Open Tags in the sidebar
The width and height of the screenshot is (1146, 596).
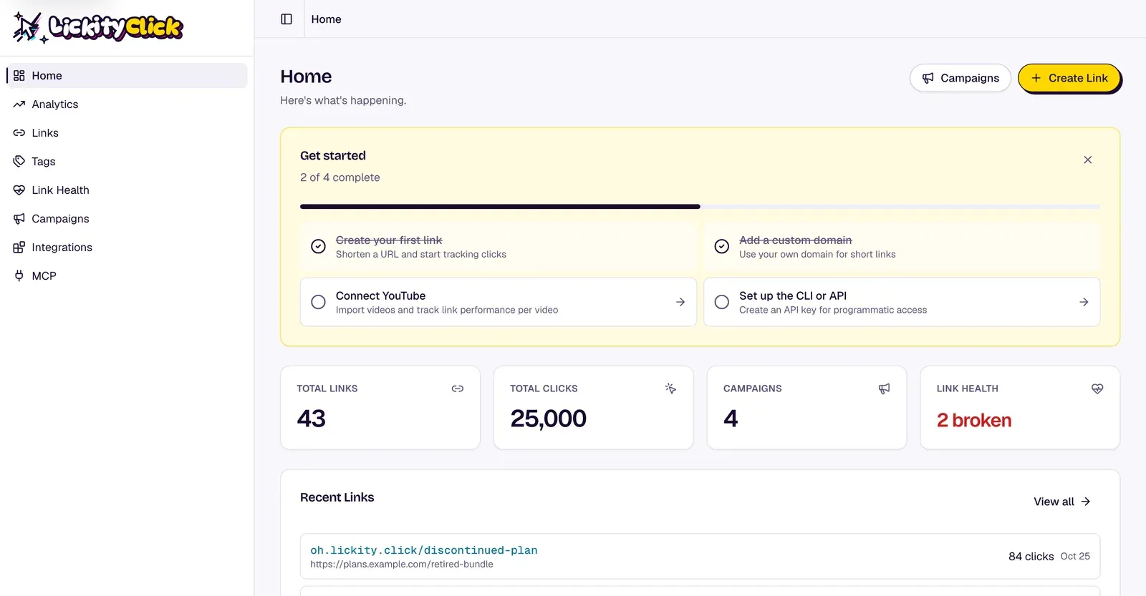(x=127, y=162)
